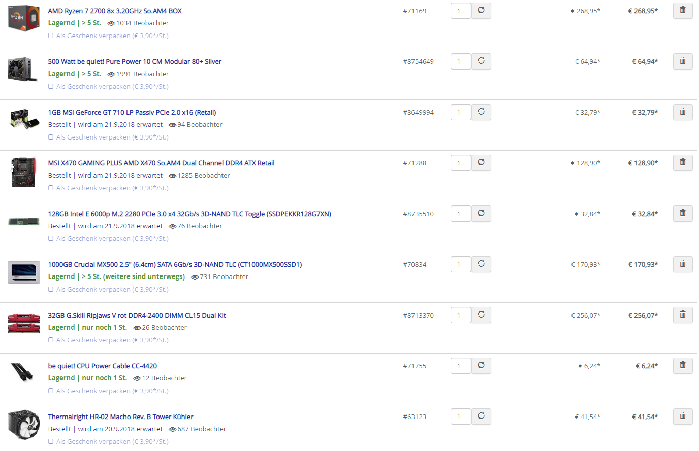Trash the Thermalright HR-02 Macho item
The image size is (699, 451).
coord(683,417)
